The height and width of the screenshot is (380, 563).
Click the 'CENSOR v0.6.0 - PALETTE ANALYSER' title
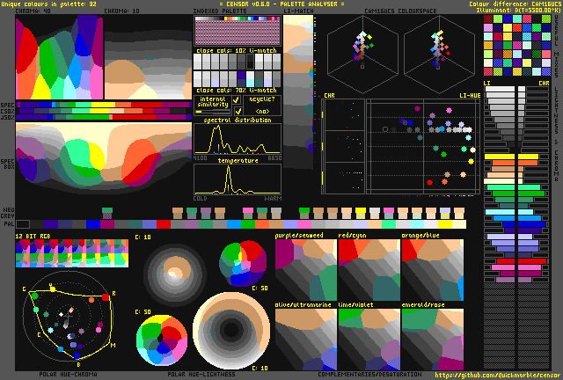coord(281,4)
